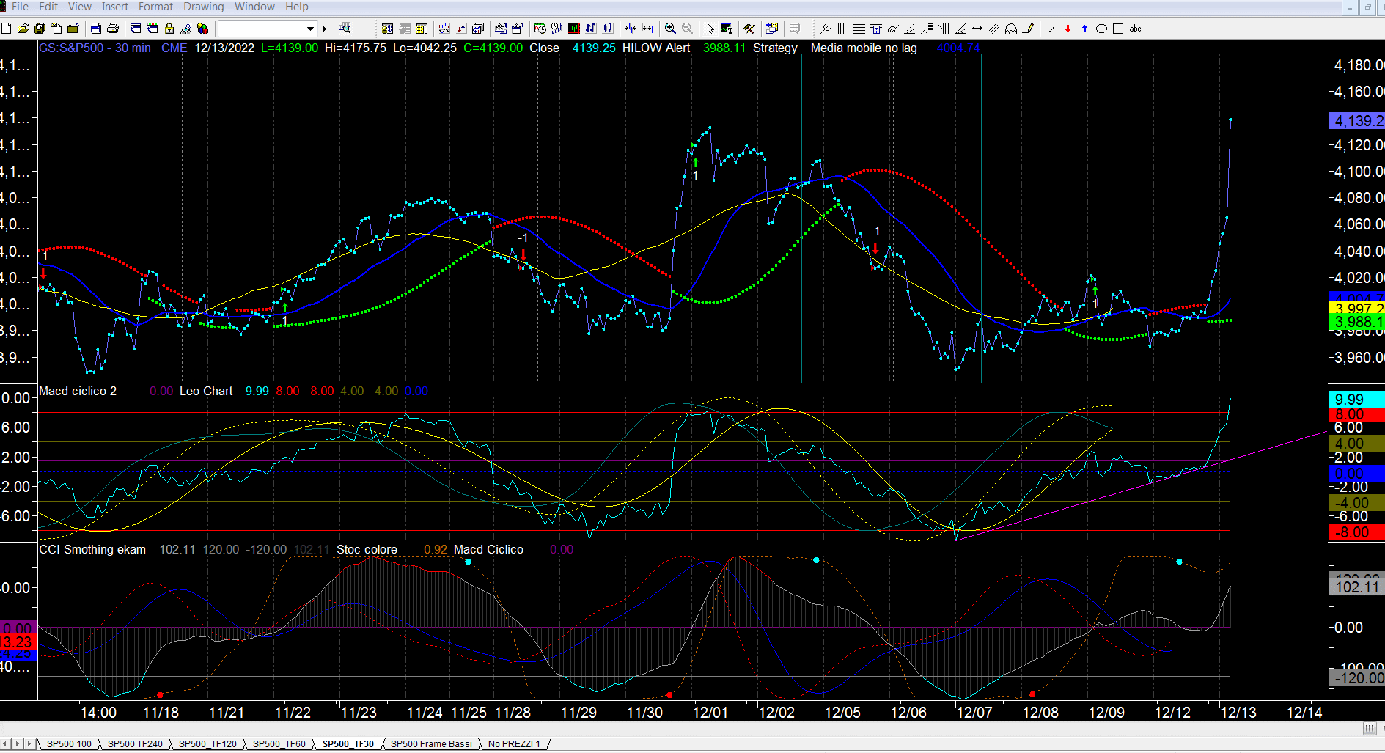Switch to the SP500 100 tab
This screenshot has height=753, width=1385.
pos(69,744)
